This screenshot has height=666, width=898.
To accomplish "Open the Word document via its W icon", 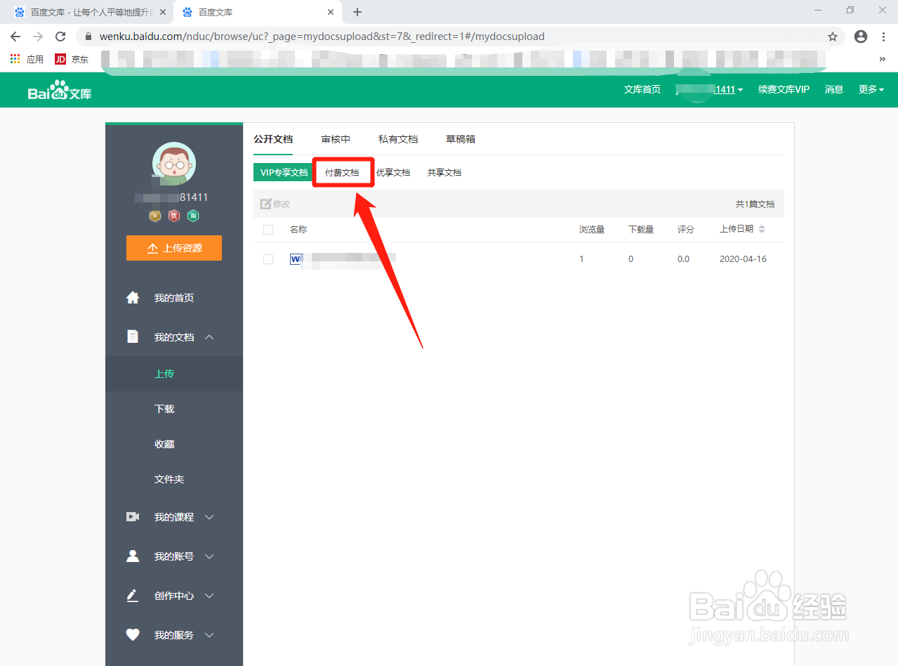I will 296,259.
